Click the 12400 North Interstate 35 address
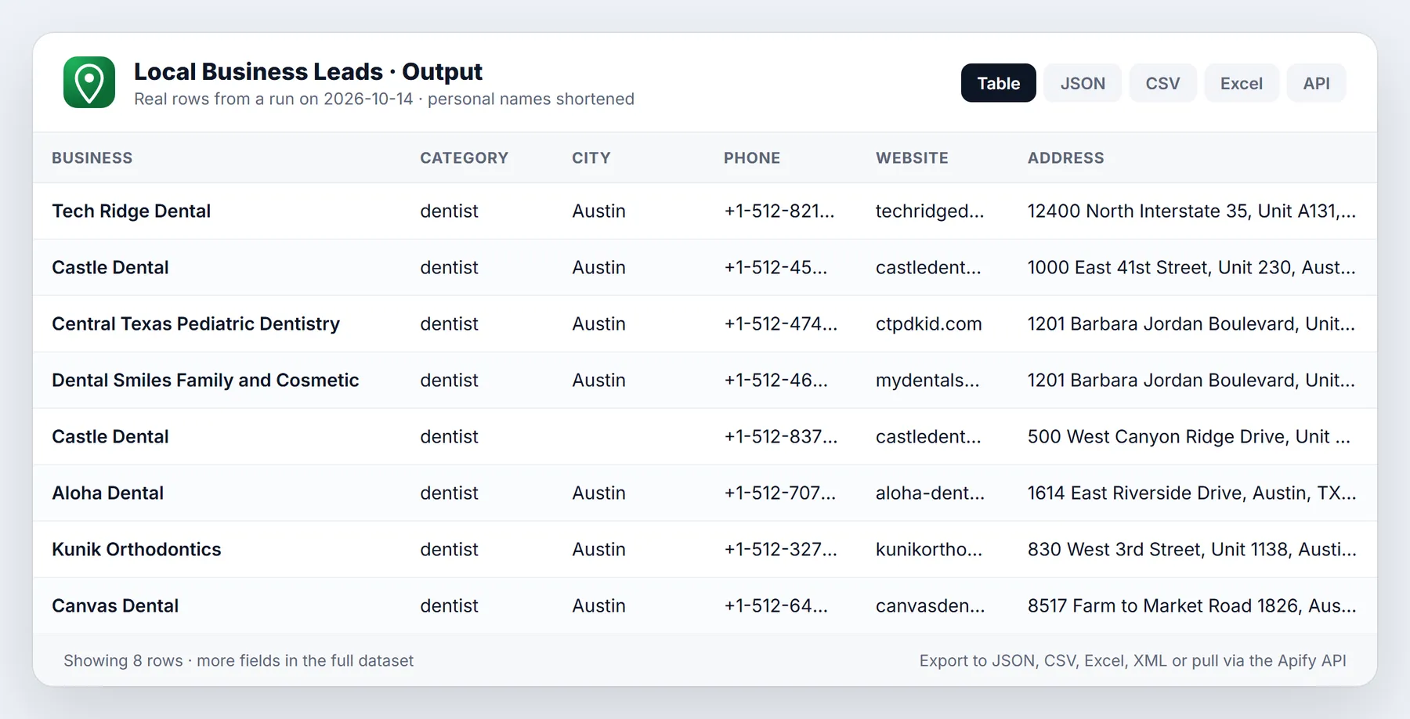This screenshot has height=719, width=1410. [x=1191, y=211]
